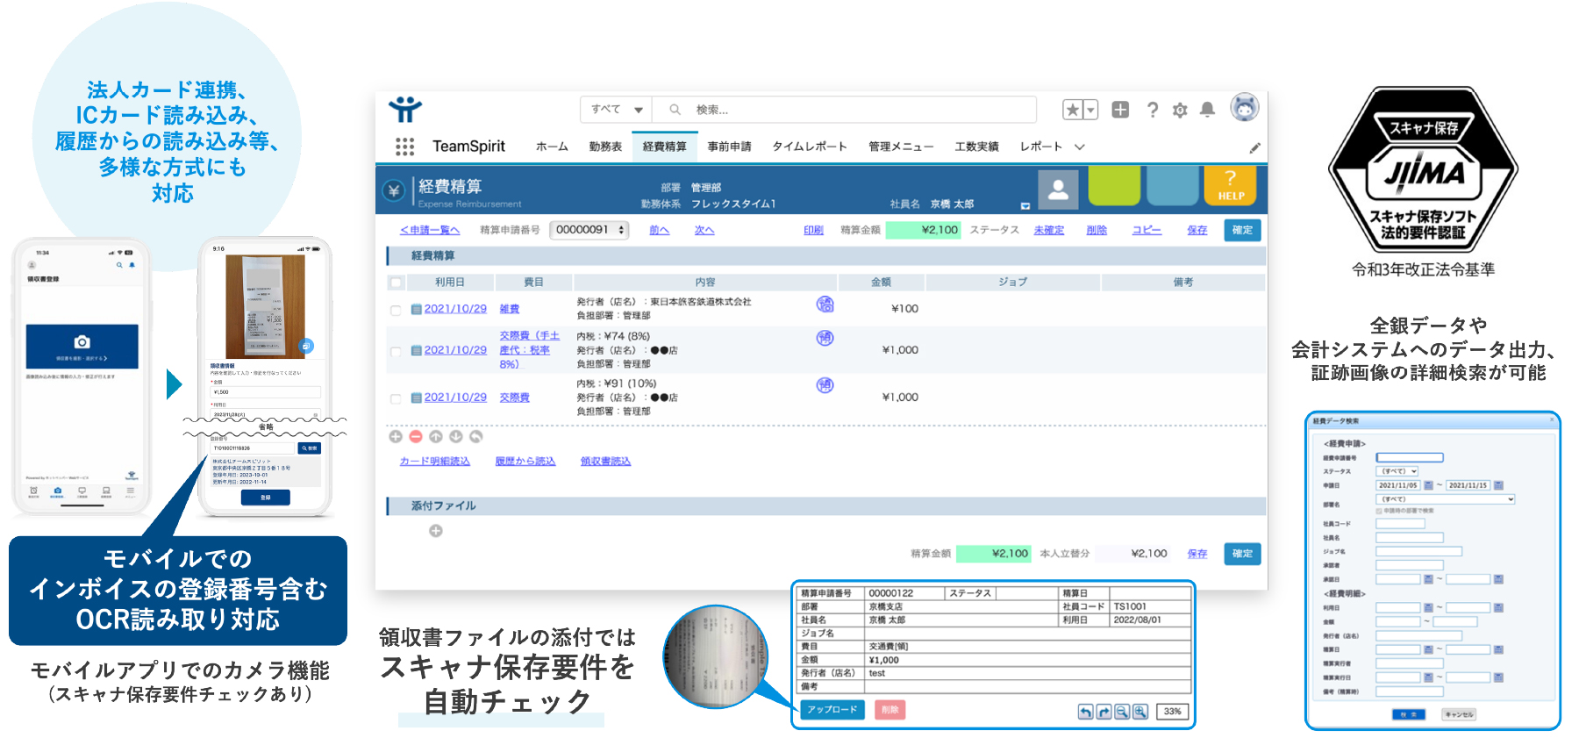Open the orange HELP tile

click(x=1230, y=186)
